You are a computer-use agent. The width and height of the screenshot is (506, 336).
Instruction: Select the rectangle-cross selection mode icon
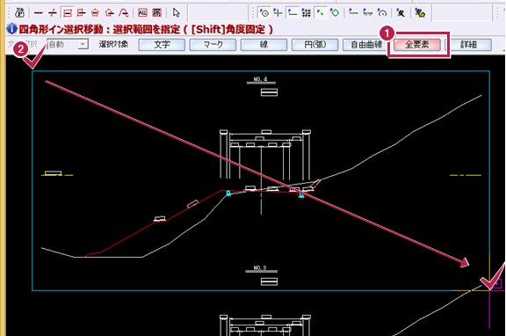click(82, 13)
